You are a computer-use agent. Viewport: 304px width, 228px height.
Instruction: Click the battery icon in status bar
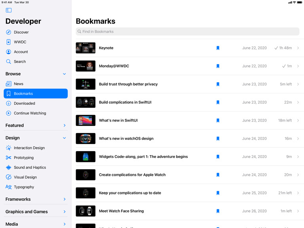click(300, 2)
